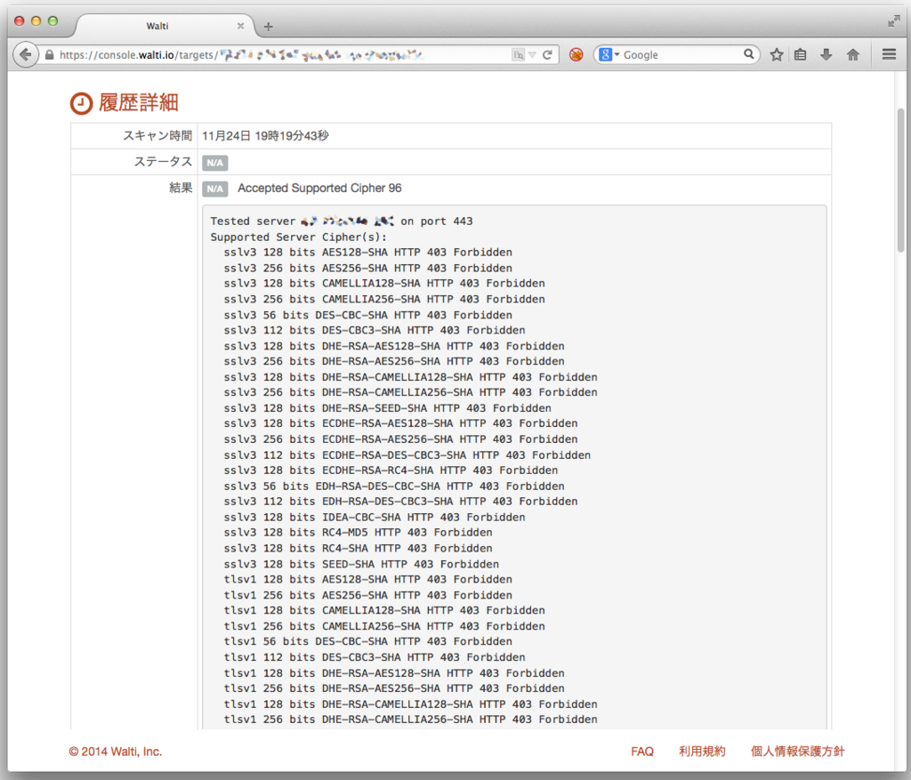Click the page vertical scrollbar

900,180
